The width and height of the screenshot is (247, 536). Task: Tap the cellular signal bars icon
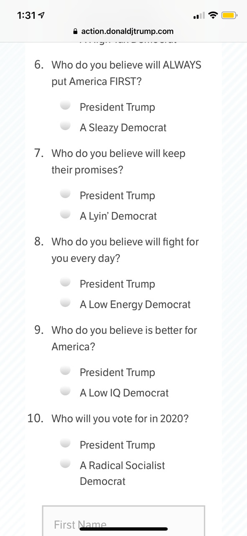[199, 16]
